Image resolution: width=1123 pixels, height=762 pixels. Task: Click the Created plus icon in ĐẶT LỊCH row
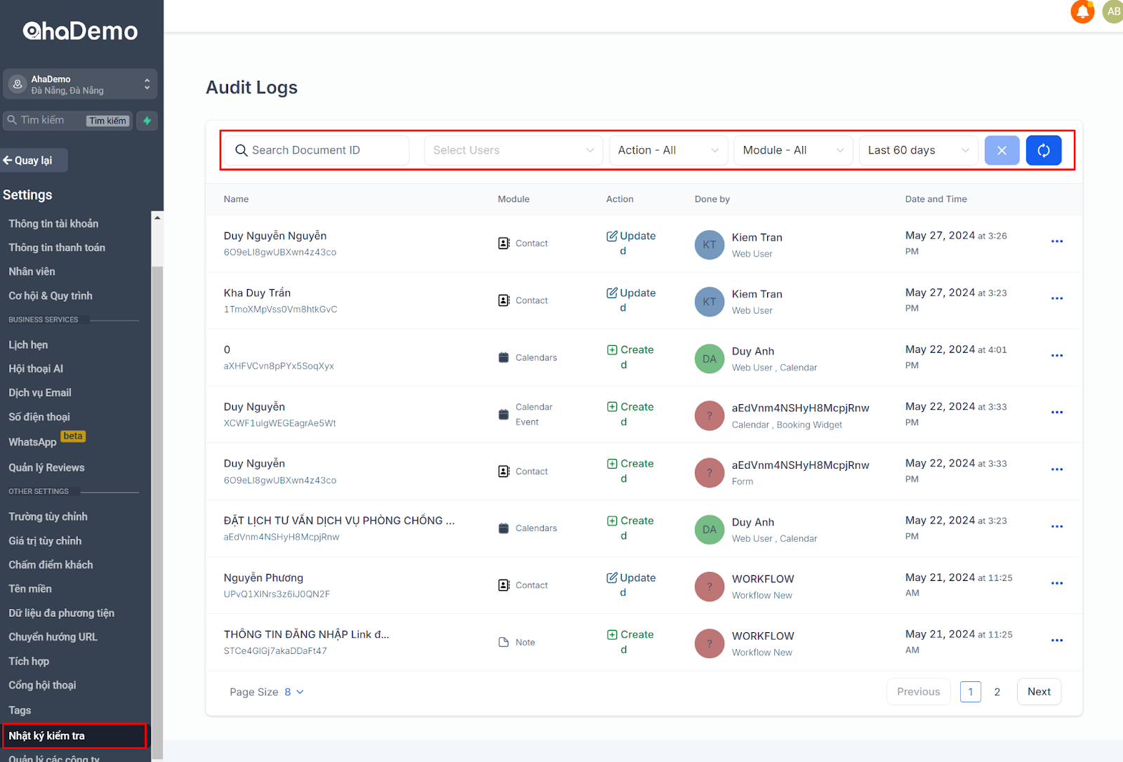point(612,521)
